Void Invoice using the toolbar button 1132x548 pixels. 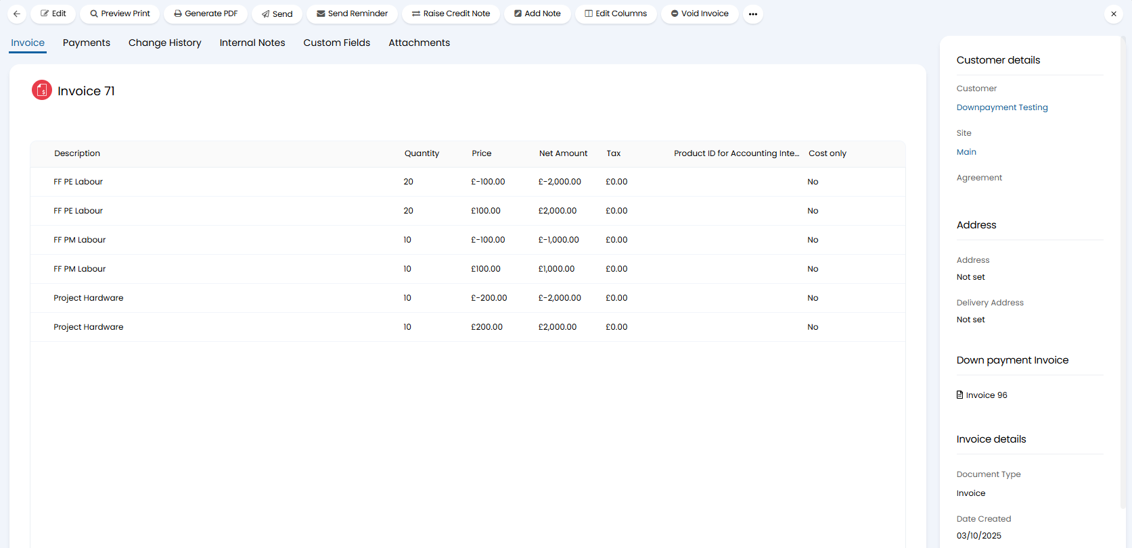(700, 14)
